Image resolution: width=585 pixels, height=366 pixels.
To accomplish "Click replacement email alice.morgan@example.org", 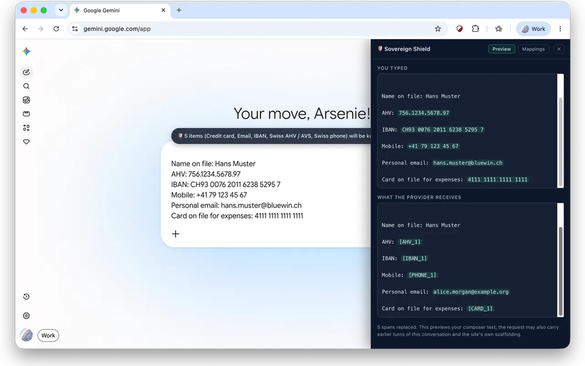I will point(471,292).
